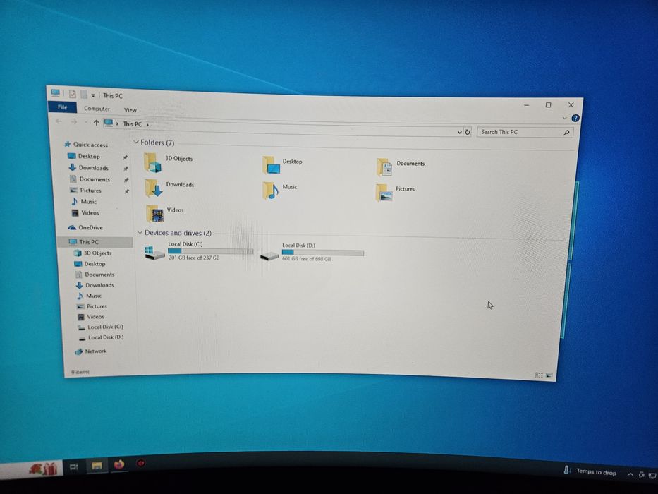Click the Back navigation arrow

59,121
